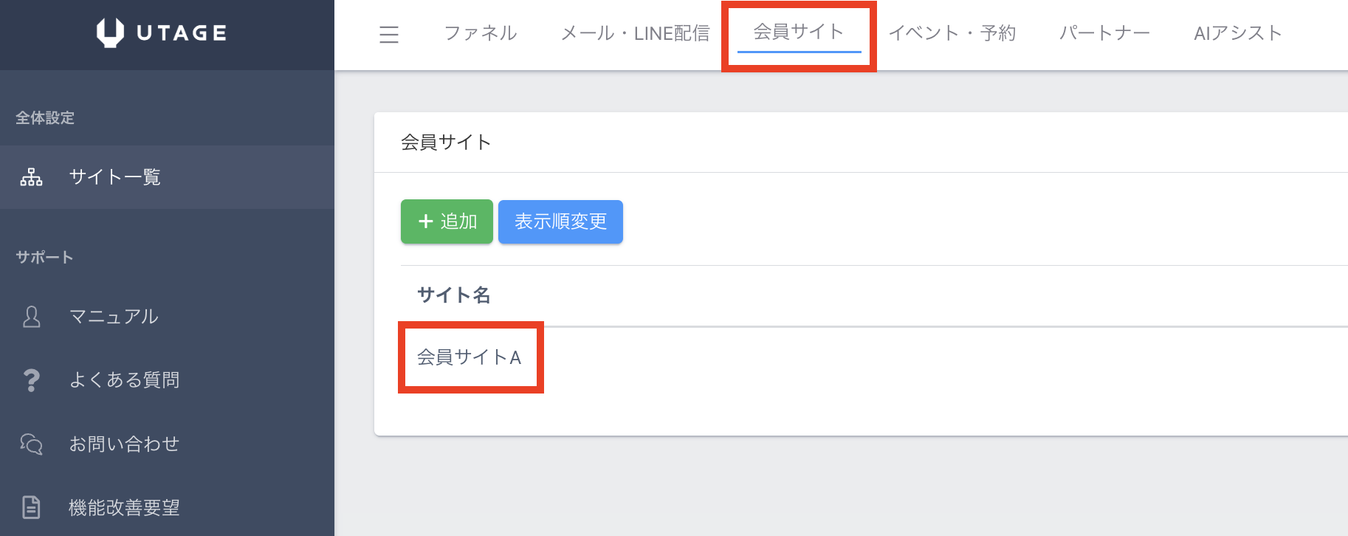Open the お問い合わせ text link in sidebar
The width and height of the screenshot is (1348, 536).
pos(124,444)
